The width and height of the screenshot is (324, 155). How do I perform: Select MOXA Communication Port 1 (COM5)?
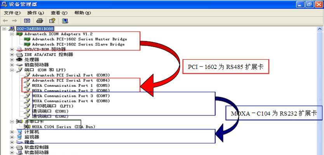tap(71, 85)
